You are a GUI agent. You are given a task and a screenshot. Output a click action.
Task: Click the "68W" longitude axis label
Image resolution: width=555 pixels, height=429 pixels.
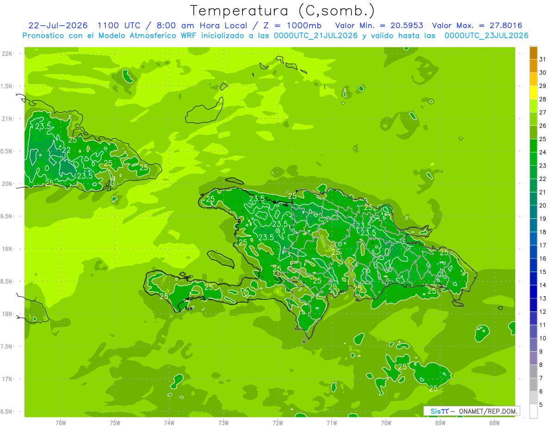494,423
